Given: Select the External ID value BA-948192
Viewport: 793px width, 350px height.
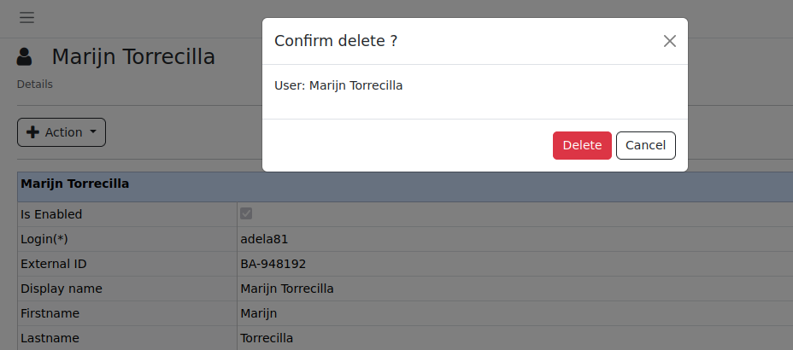Looking at the screenshot, I should click(273, 264).
